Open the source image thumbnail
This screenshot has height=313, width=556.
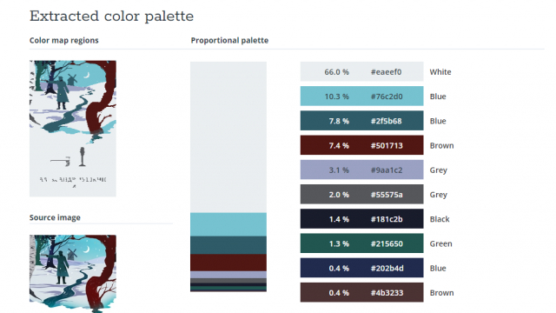point(73,274)
